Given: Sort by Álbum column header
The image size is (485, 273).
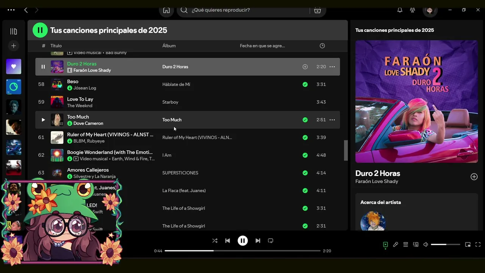Looking at the screenshot, I should tap(169, 46).
